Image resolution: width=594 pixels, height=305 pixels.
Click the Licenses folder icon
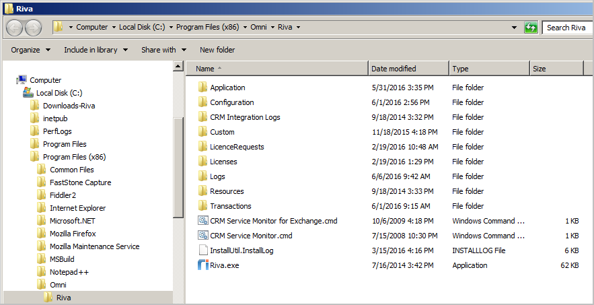203,162
